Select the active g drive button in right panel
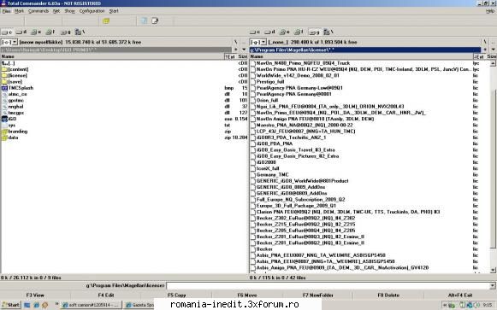This screenshot has height=310, width=497. [x=314, y=32]
